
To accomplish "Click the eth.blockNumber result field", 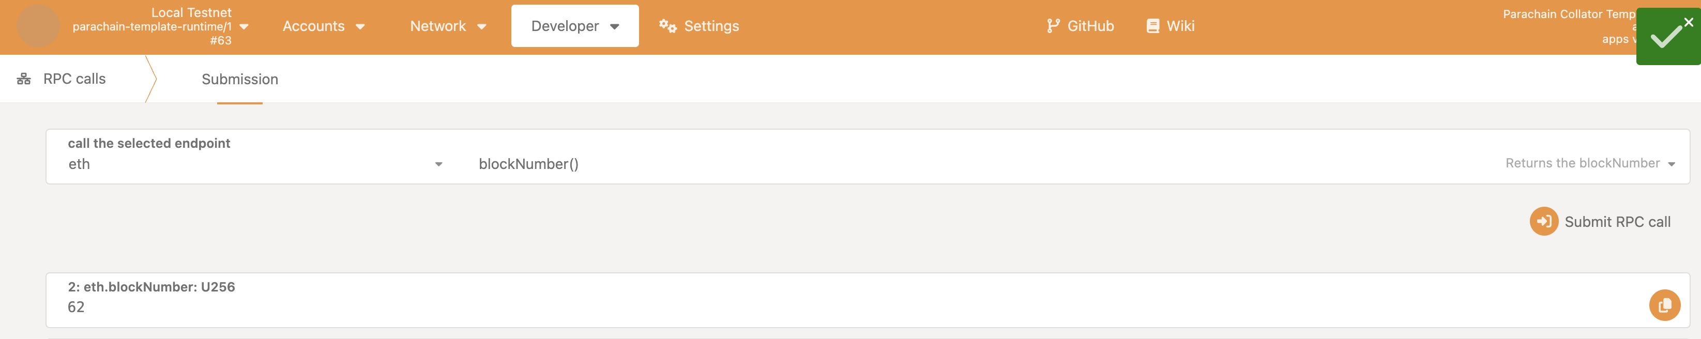I will (x=867, y=300).
